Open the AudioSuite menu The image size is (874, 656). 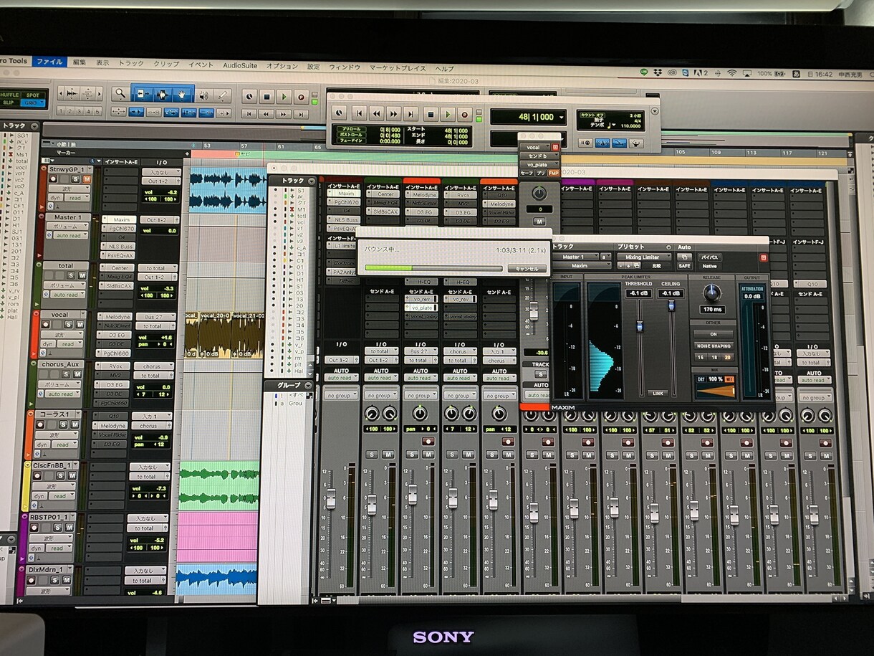tap(240, 65)
